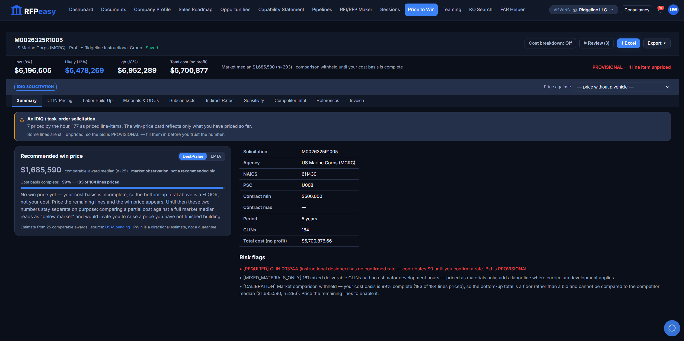
Task: Click Contract min value $500,000
Action: (312, 196)
